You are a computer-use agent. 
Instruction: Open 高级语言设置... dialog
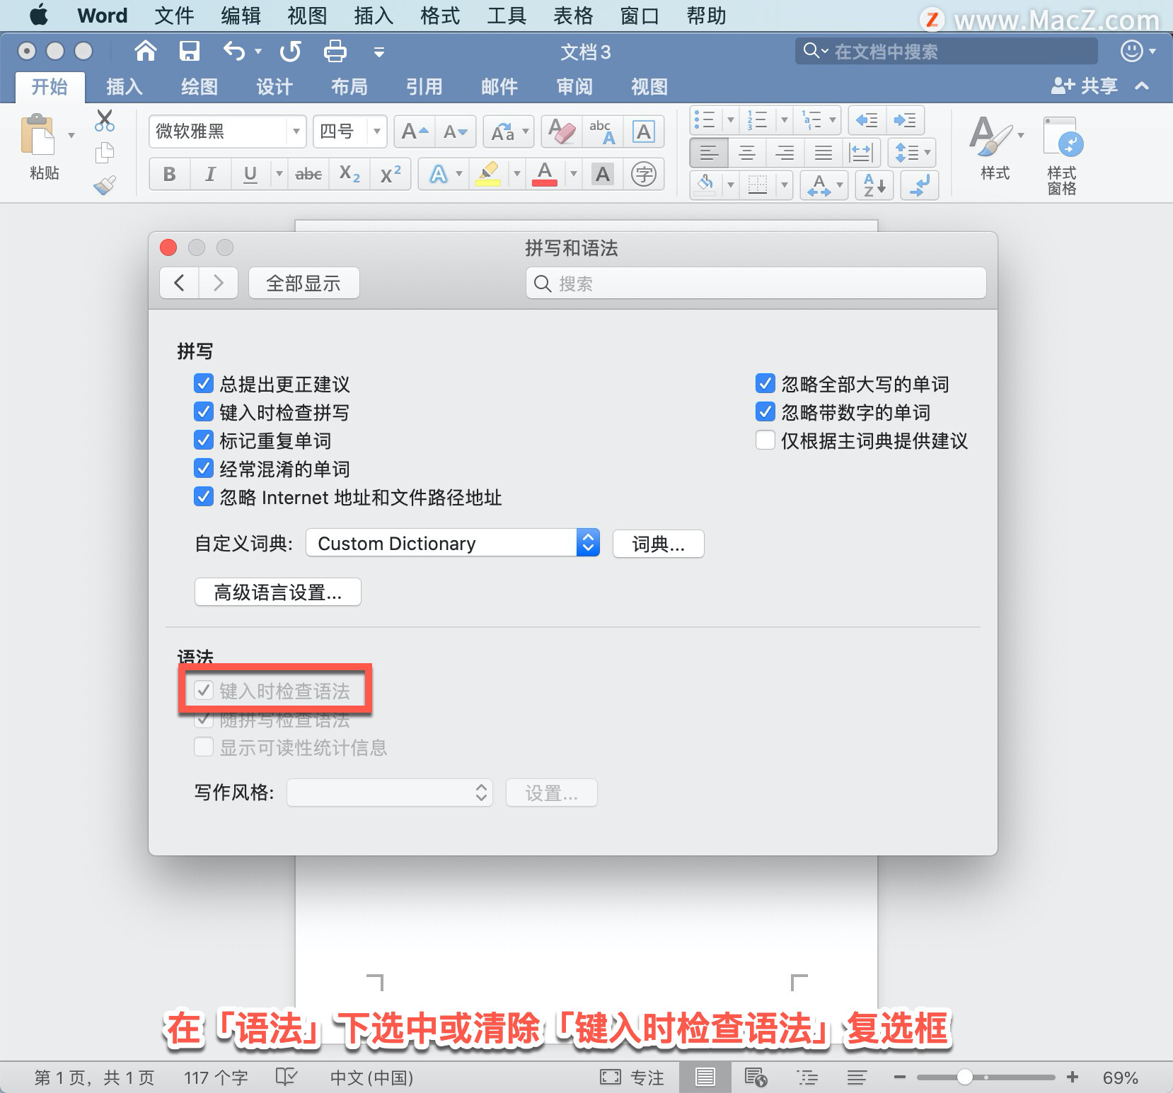(x=278, y=592)
